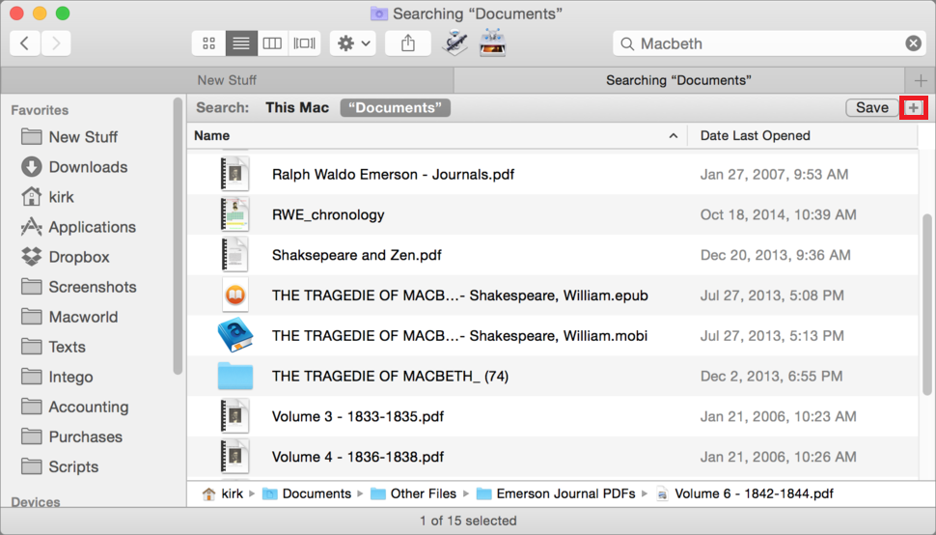
Task: Set search scope to "Documents"
Action: coord(396,107)
